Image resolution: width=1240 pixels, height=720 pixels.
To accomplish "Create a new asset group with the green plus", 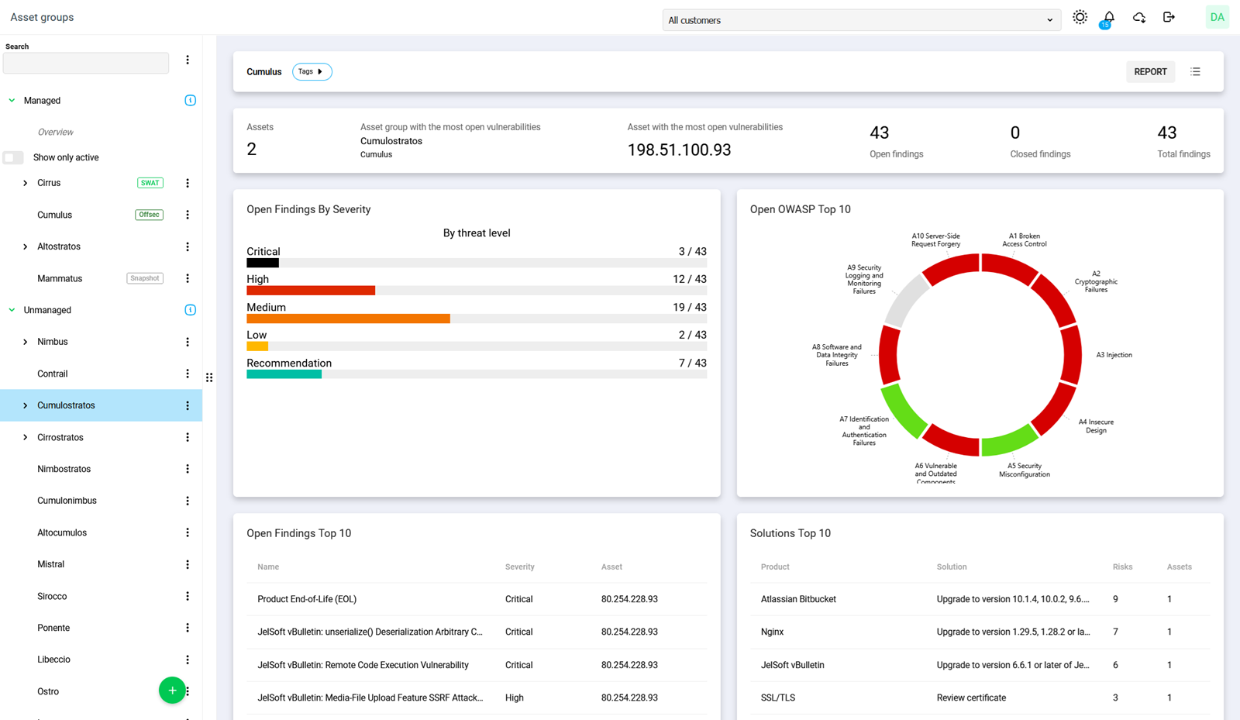I will [x=171, y=690].
